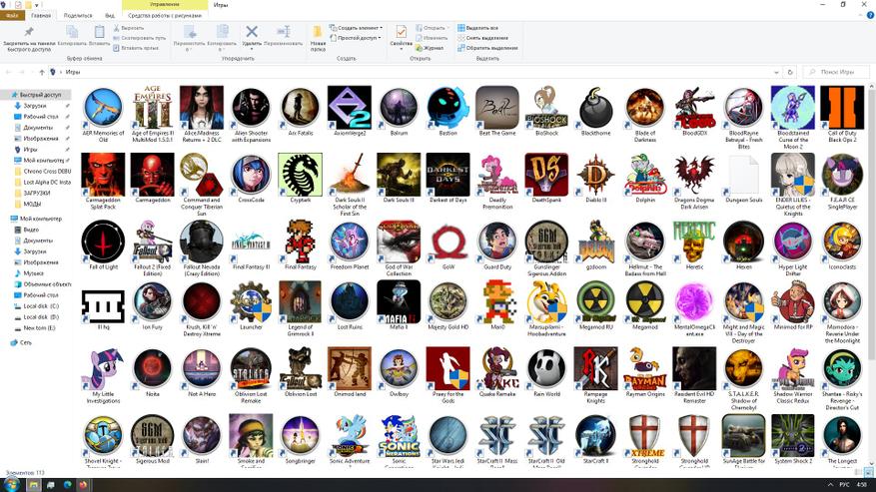Select the DeathSpank shortcut
Image resolution: width=876 pixels, height=492 pixels.
click(546, 174)
